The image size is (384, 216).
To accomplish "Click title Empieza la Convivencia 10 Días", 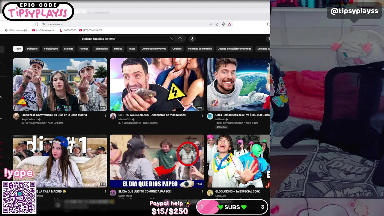I will tap(54, 115).
